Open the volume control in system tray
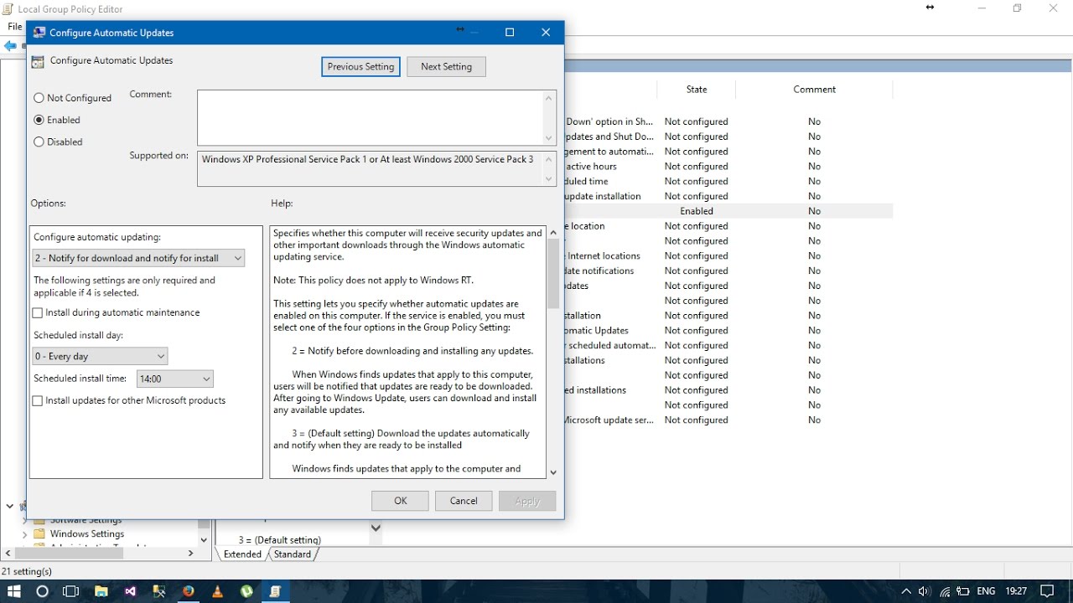This screenshot has height=603, width=1073. pos(925,591)
